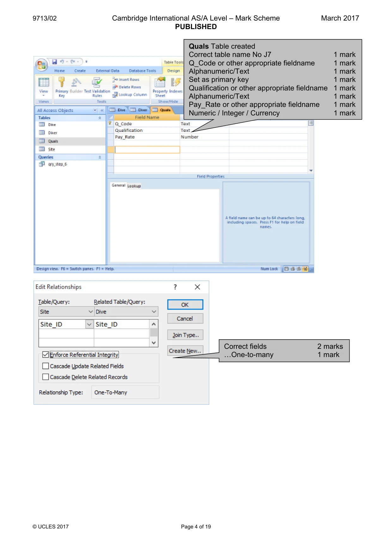The image size is (392, 555).
Task: Collapse the Tables group in navigation pane
Action: 100,118
